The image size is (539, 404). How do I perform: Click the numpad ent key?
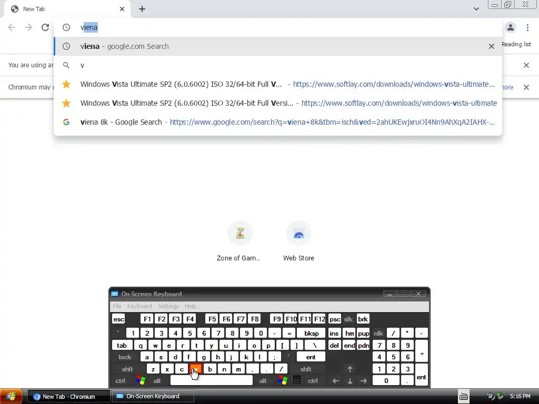click(x=422, y=375)
